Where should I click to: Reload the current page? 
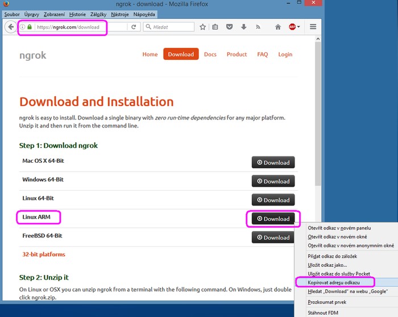[134, 27]
